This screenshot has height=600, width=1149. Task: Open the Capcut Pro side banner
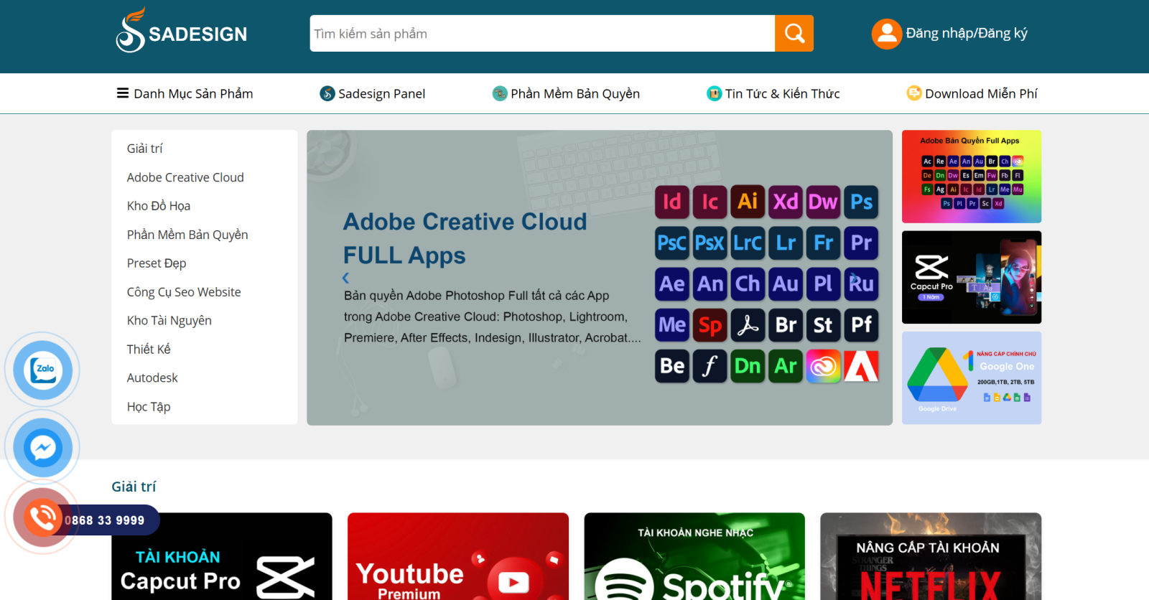[972, 277]
